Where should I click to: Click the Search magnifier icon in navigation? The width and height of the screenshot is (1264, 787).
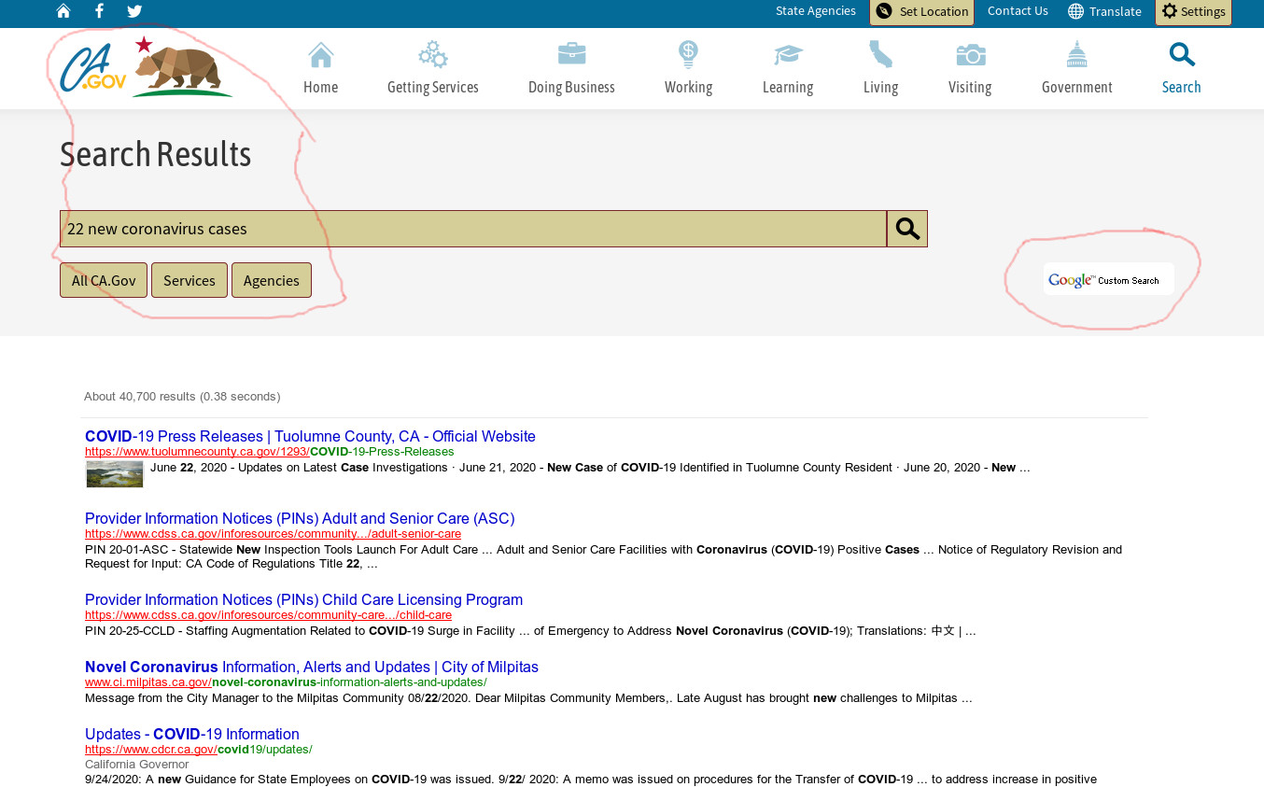(1181, 55)
